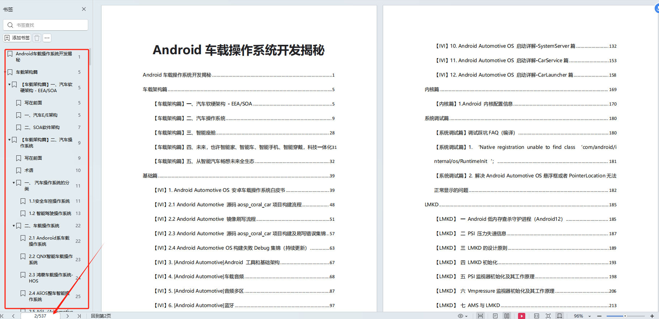Go to the next page arrow
Image resolution: width=659 pixels, height=319 pixels.
click(x=68, y=316)
